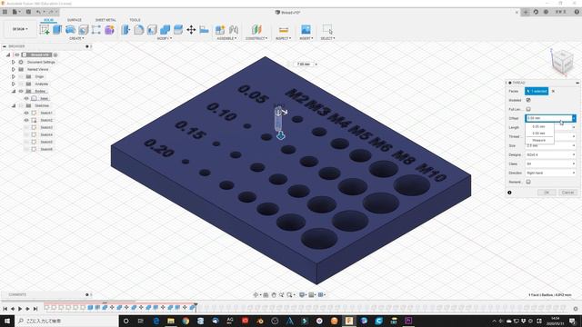Click the Insert image icon
The width and height of the screenshot is (582, 327).
[306, 30]
